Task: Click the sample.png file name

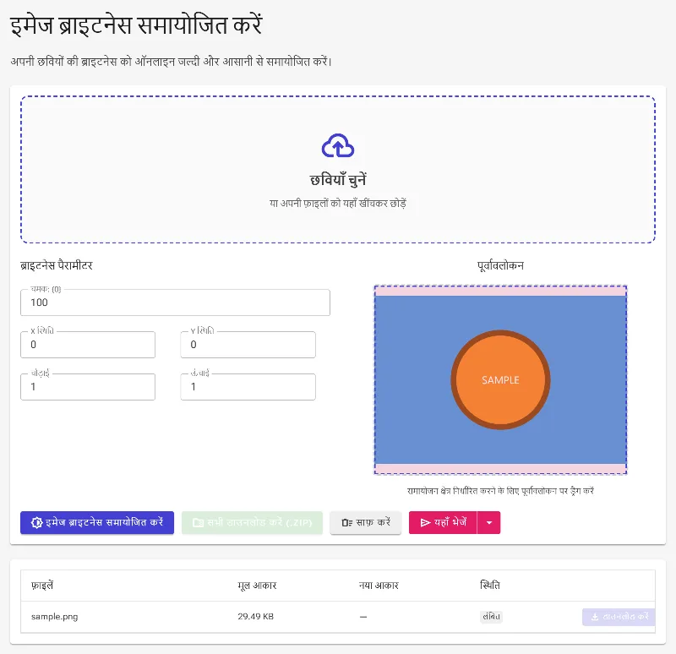Action: click(55, 617)
